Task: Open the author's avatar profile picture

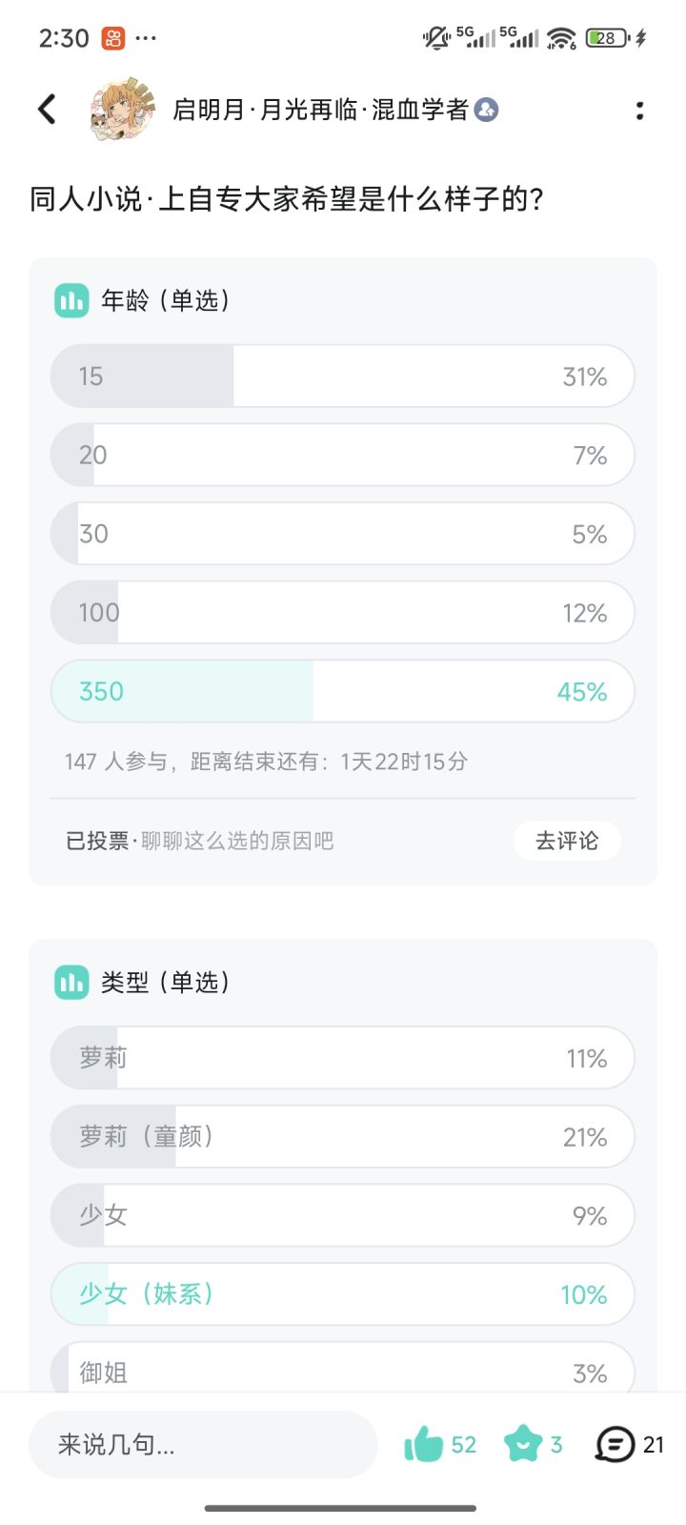Action: click(x=123, y=110)
